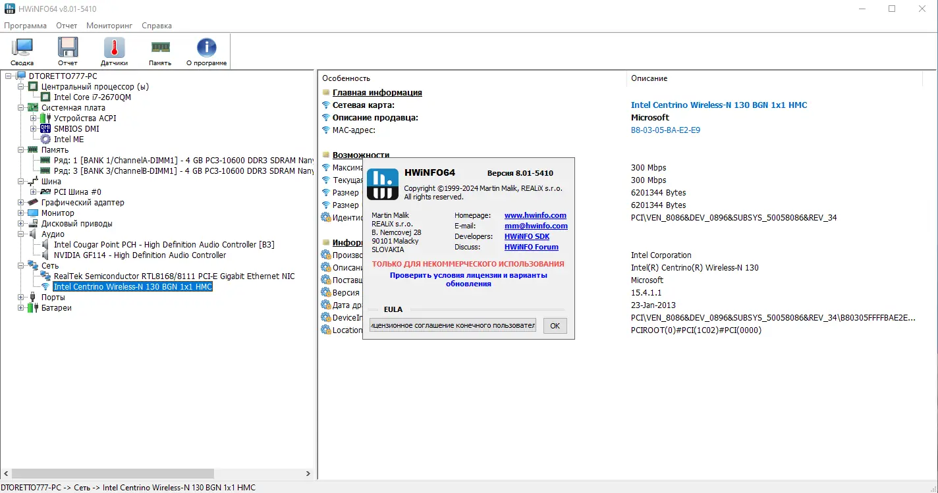Click the tree scrollbar right arrow
Viewport: 938px width, 493px height.
(x=308, y=473)
